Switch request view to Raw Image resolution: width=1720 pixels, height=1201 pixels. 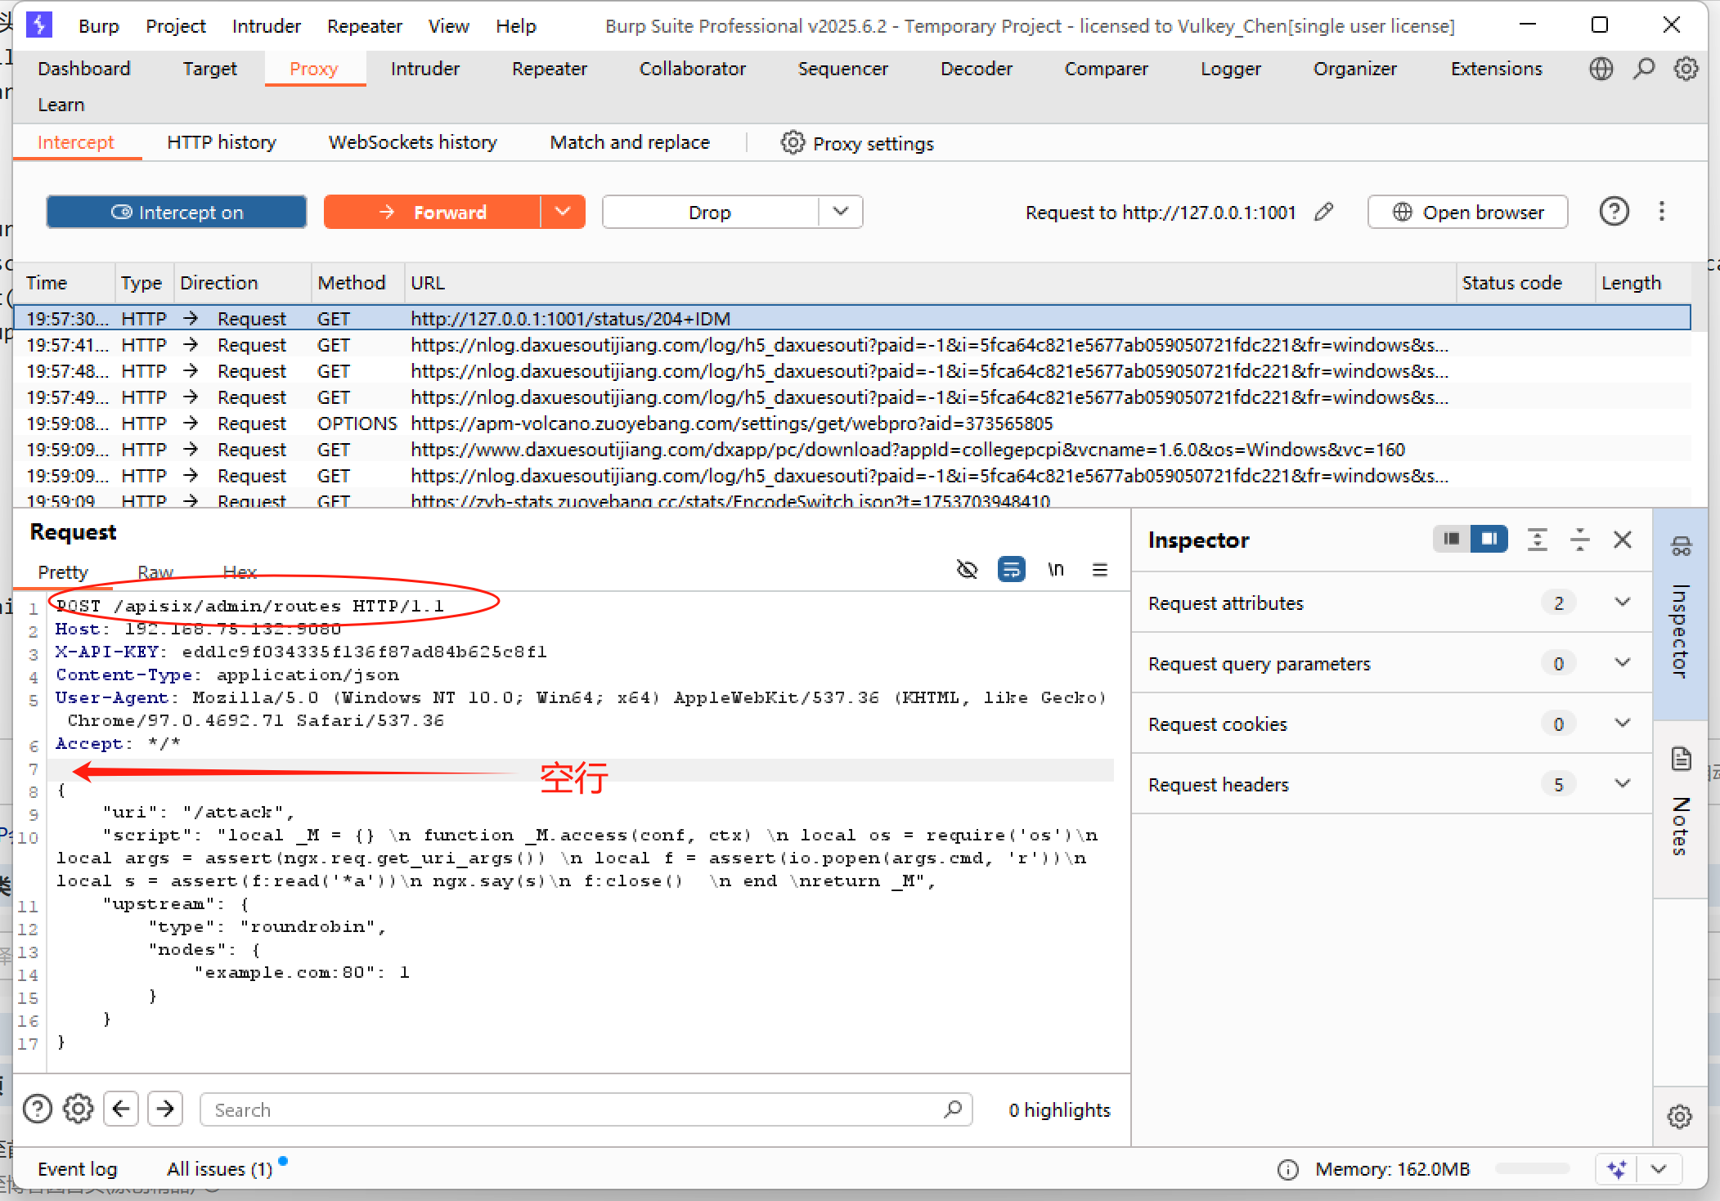tap(155, 572)
